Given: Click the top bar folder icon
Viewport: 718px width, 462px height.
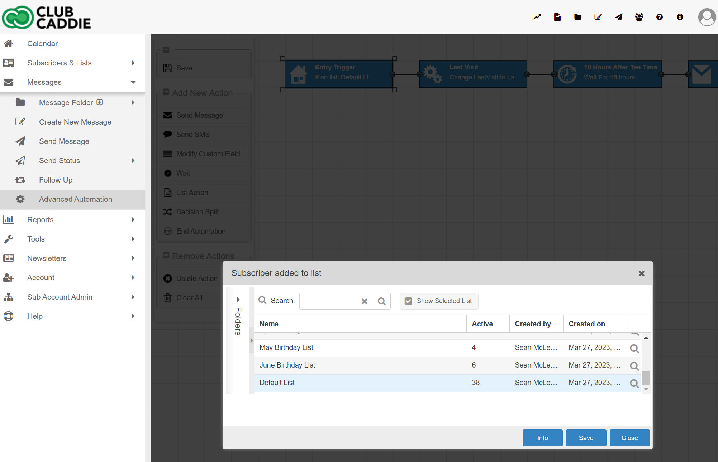Looking at the screenshot, I should tap(577, 17).
